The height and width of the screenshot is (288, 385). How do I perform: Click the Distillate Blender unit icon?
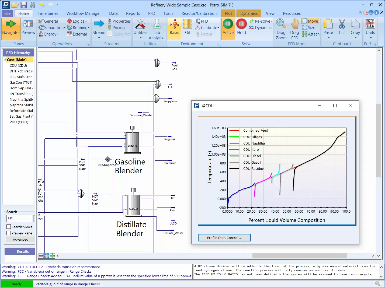[133, 202]
